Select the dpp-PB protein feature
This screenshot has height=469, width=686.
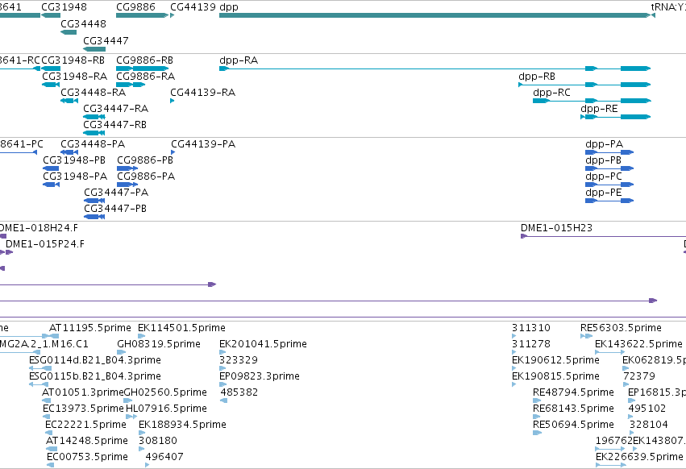click(609, 168)
